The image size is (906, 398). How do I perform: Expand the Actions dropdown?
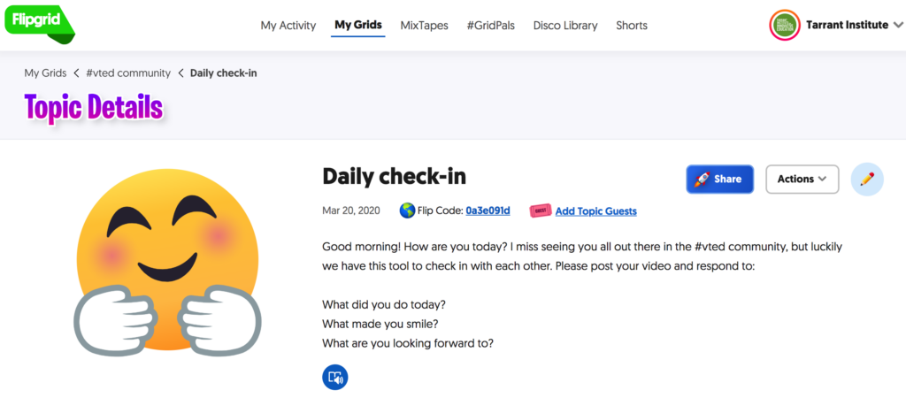[x=802, y=179]
